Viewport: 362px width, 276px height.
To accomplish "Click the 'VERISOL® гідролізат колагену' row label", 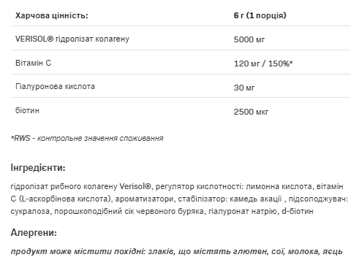I will point(72,39).
